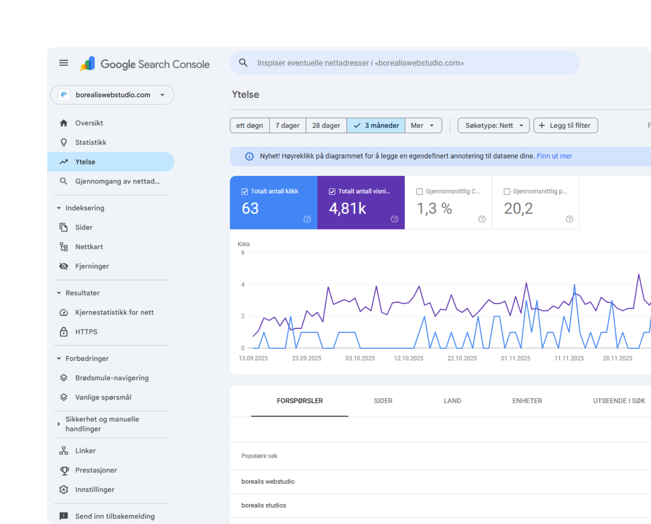Image resolution: width=651 pixels, height=524 pixels.
Task: Click Gjennomgang av nettadresser magnifier icon
Action: pos(64,181)
